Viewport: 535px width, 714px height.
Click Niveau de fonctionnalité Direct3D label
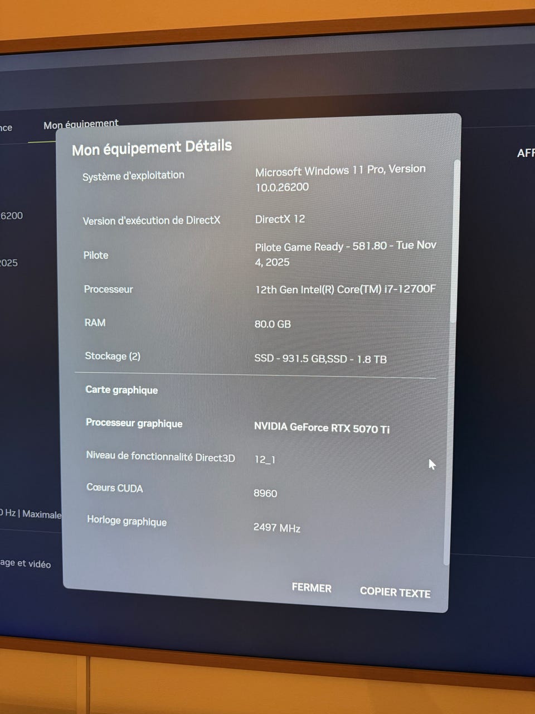click(x=160, y=456)
